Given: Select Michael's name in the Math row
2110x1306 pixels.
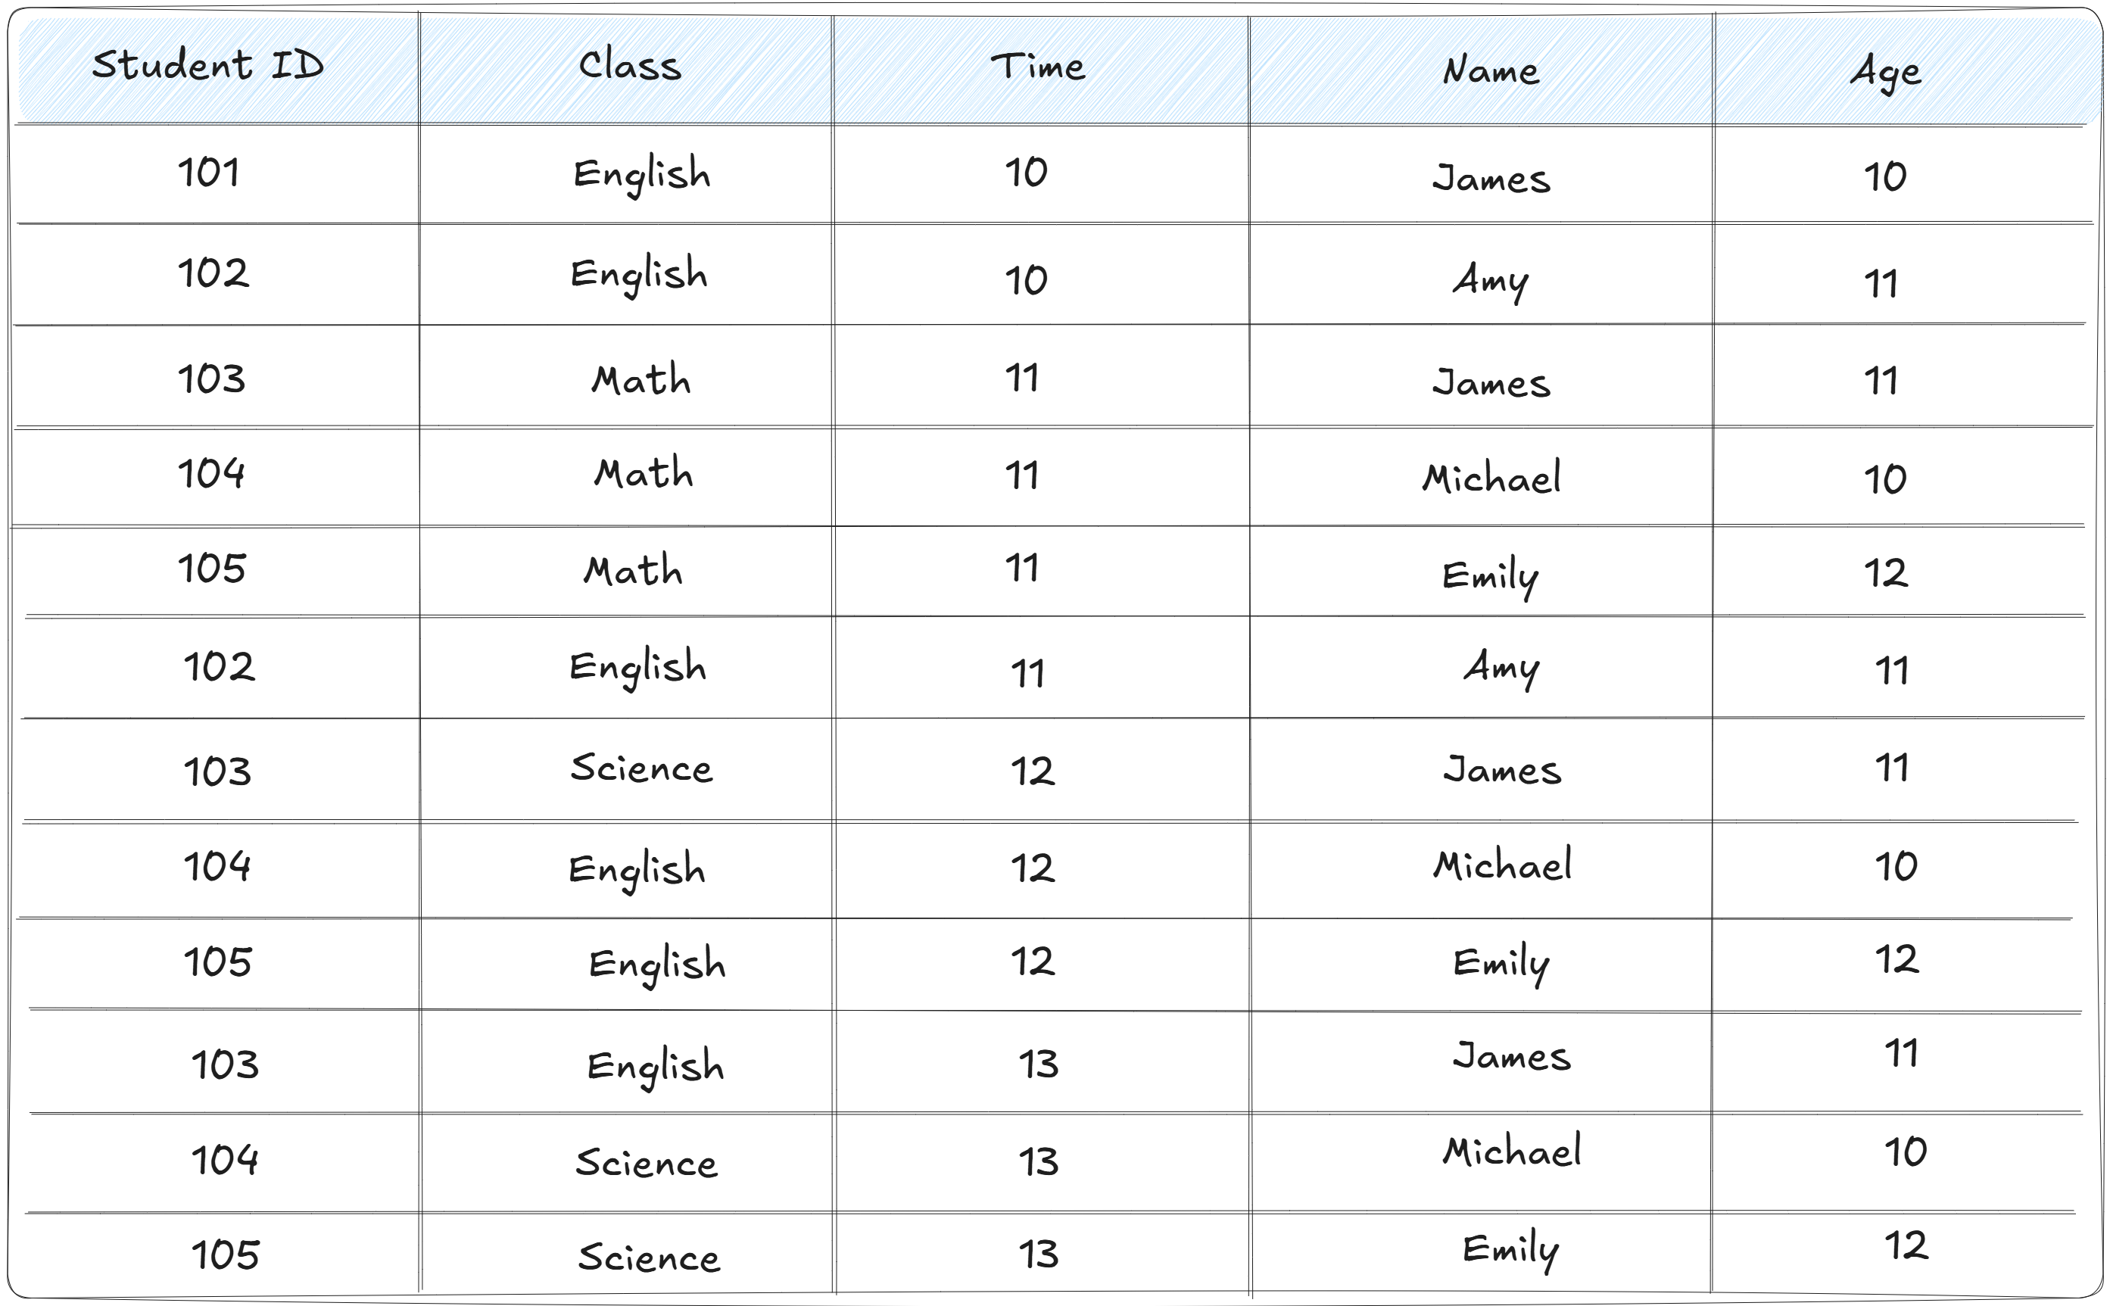Looking at the screenshot, I should coord(1491,478).
